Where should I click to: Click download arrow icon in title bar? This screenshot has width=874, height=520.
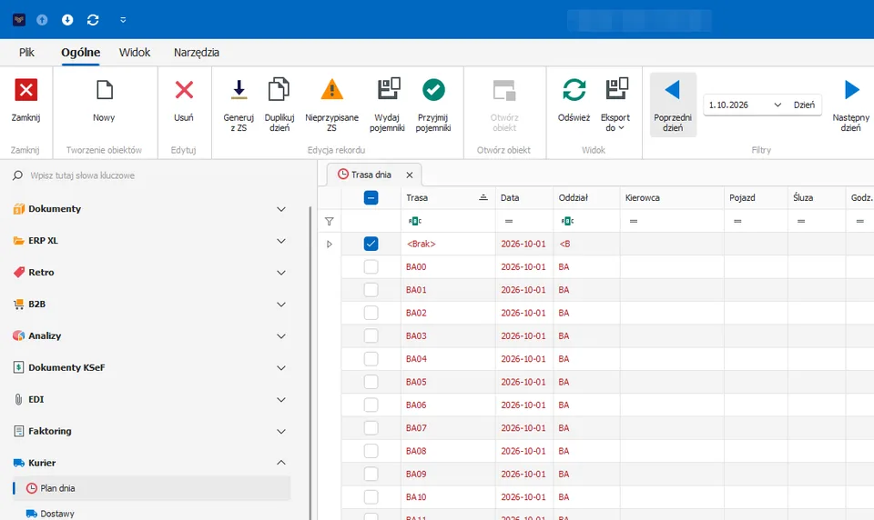[67, 19]
